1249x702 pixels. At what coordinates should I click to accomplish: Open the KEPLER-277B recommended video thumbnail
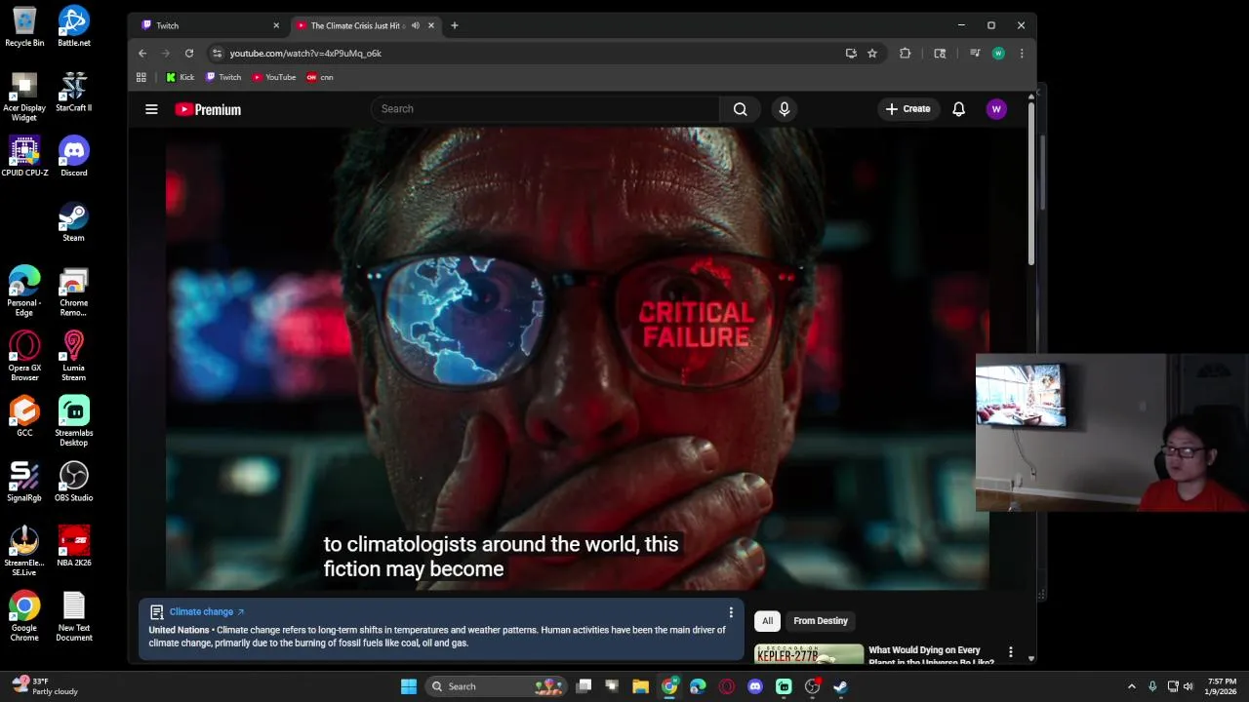tap(809, 654)
